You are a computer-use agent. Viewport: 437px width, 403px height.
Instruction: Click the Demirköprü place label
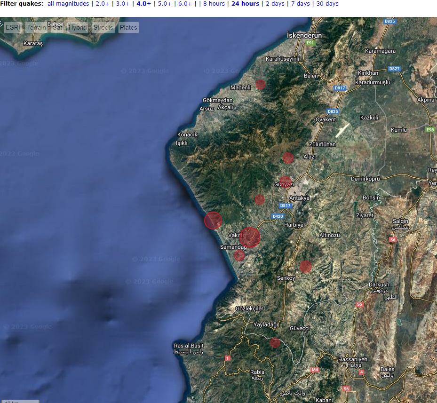[x=365, y=179]
